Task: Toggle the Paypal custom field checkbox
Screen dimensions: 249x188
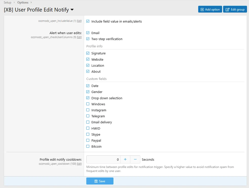Action: 88,140
